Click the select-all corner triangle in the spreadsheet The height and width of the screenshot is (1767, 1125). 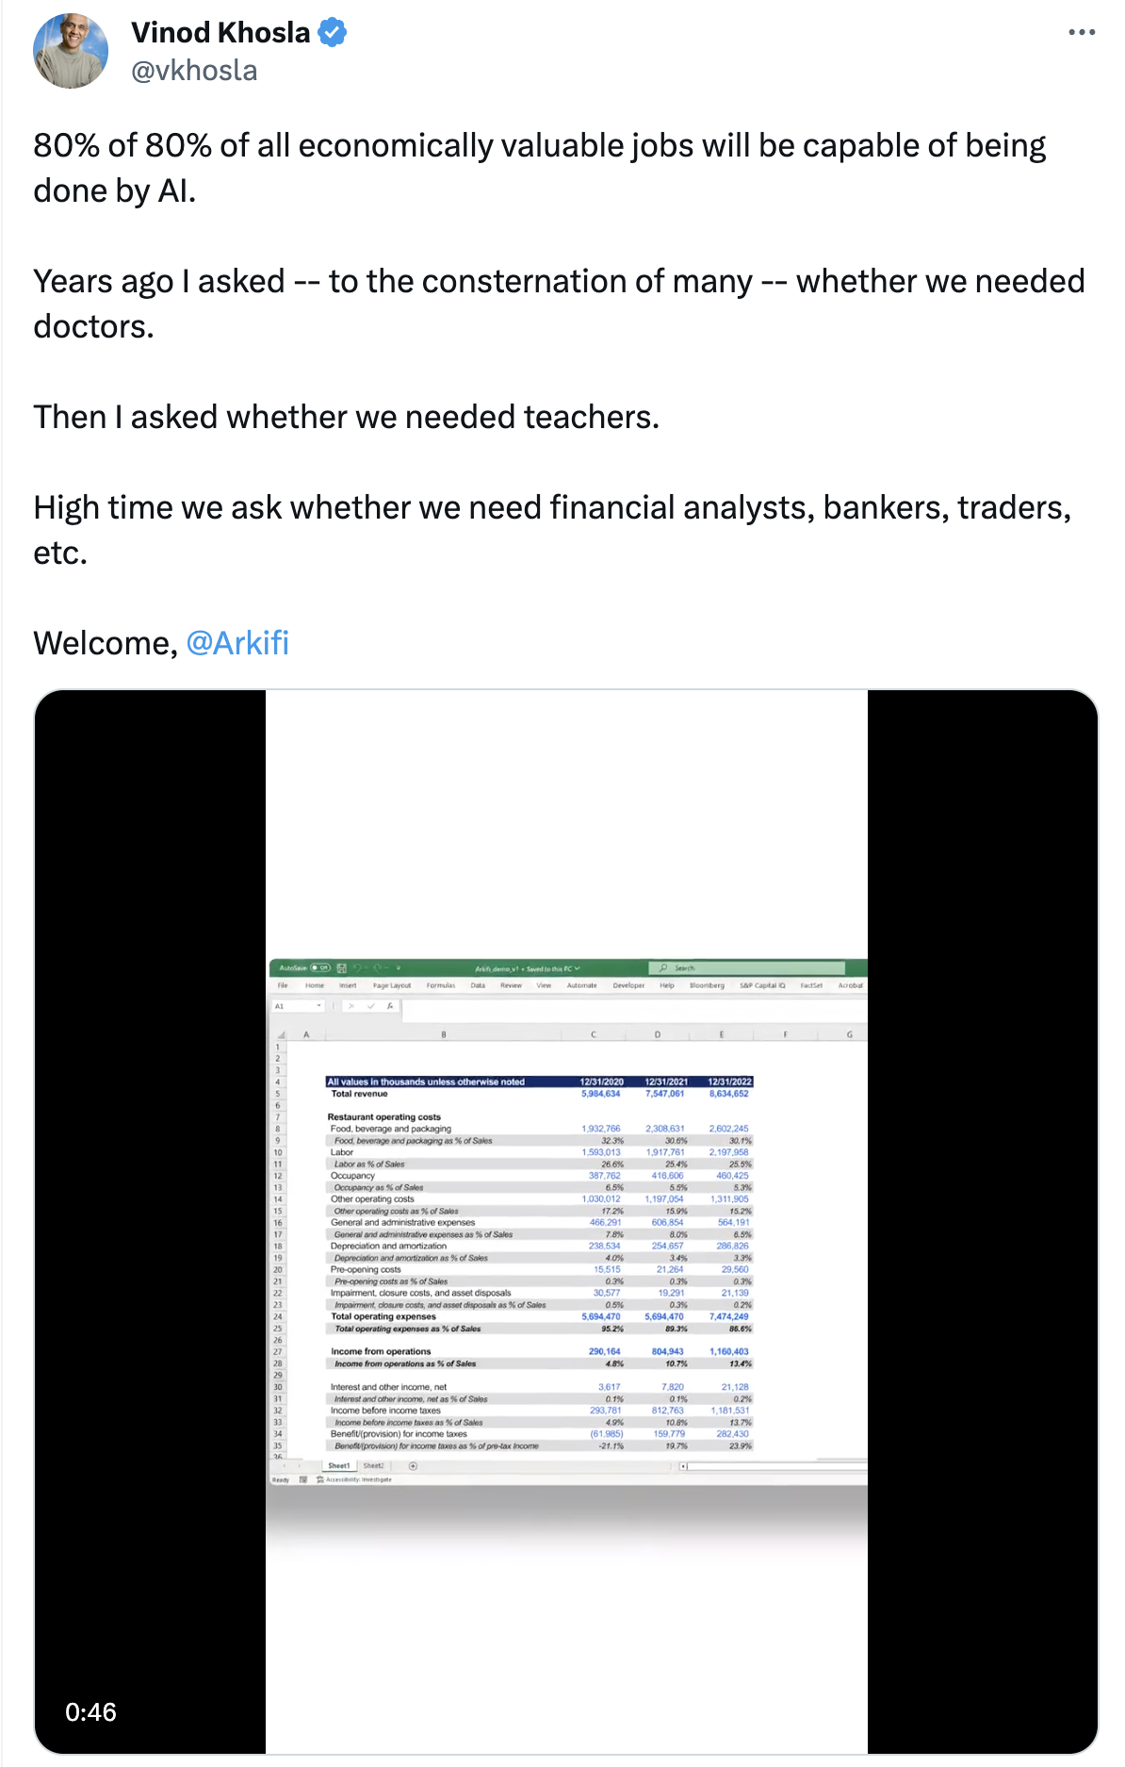[x=281, y=1034]
